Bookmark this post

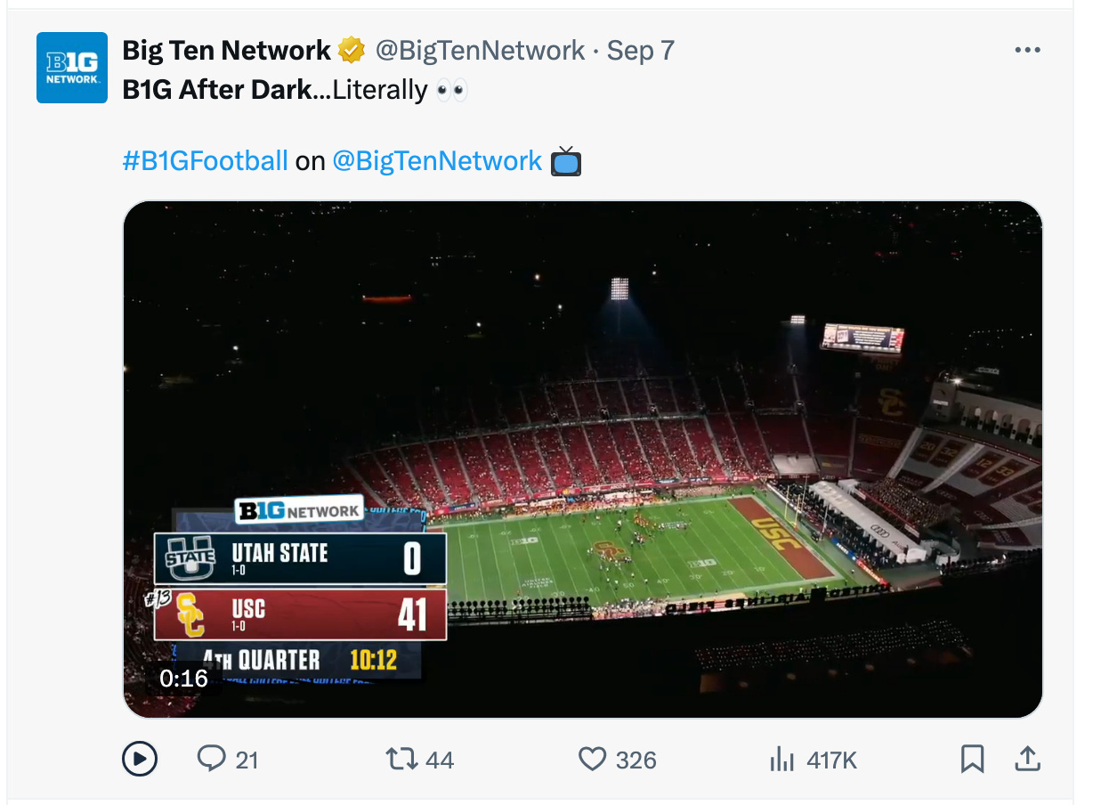(972, 760)
